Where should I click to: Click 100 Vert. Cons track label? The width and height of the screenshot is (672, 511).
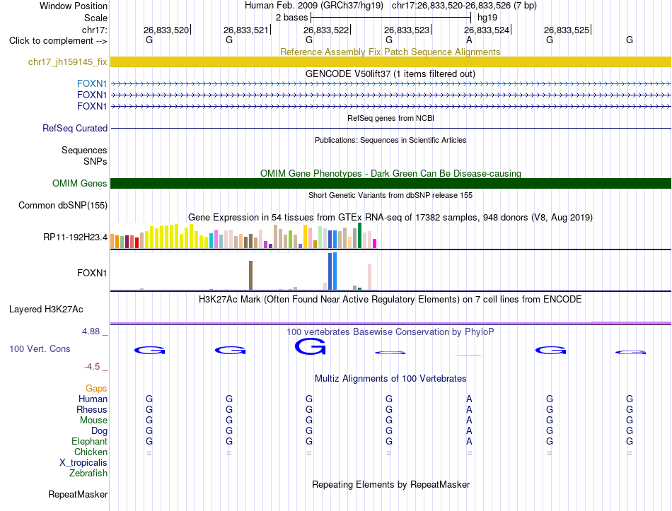pos(40,348)
